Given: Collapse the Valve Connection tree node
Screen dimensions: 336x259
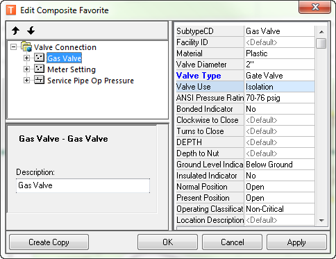Looking at the screenshot, I should coord(14,47).
